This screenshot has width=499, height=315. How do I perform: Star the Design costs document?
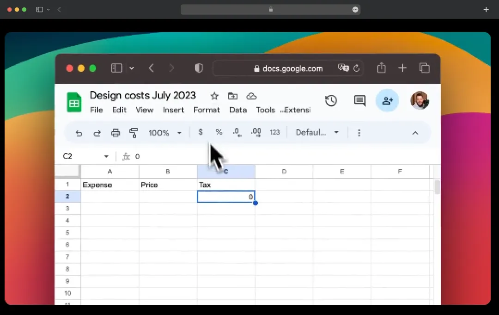(214, 96)
